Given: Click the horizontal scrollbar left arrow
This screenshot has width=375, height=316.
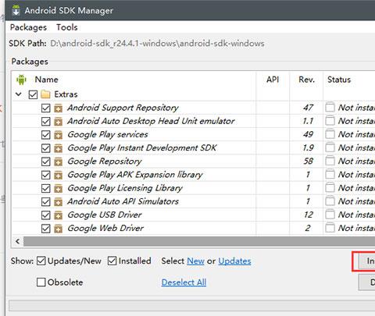Looking at the screenshot, I should tap(18, 241).
